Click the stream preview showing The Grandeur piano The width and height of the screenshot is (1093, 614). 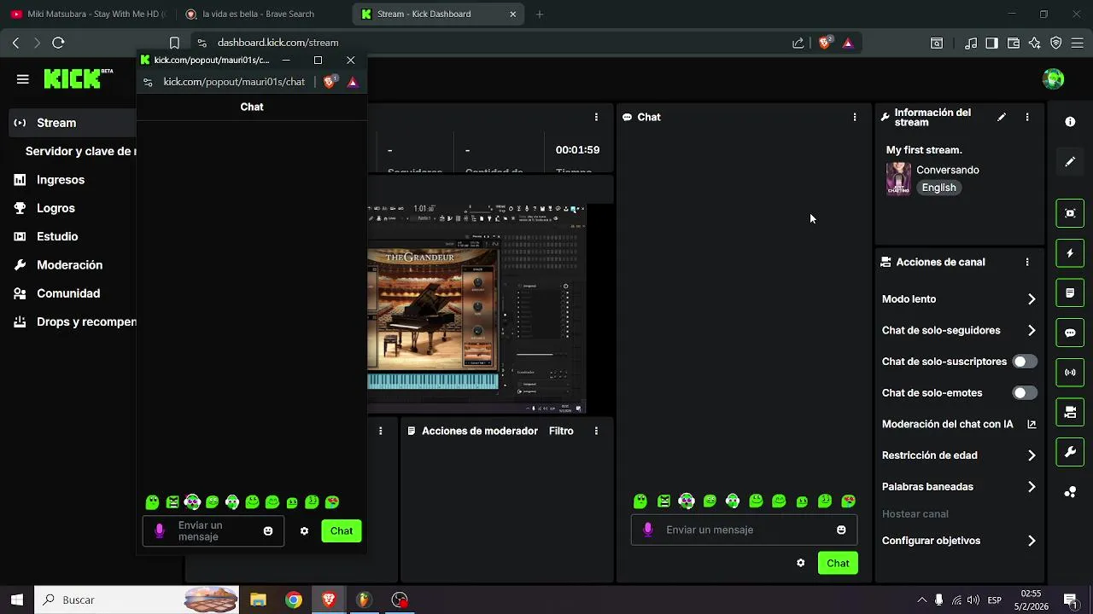tap(476, 309)
